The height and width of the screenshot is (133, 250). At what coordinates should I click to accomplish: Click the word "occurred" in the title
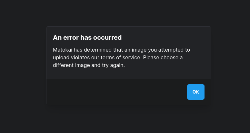pyautogui.click(x=107, y=38)
